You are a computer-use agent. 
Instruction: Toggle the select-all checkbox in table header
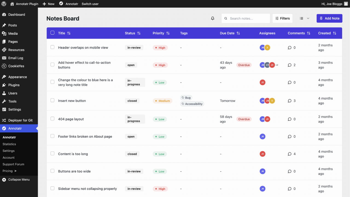(52, 33)
